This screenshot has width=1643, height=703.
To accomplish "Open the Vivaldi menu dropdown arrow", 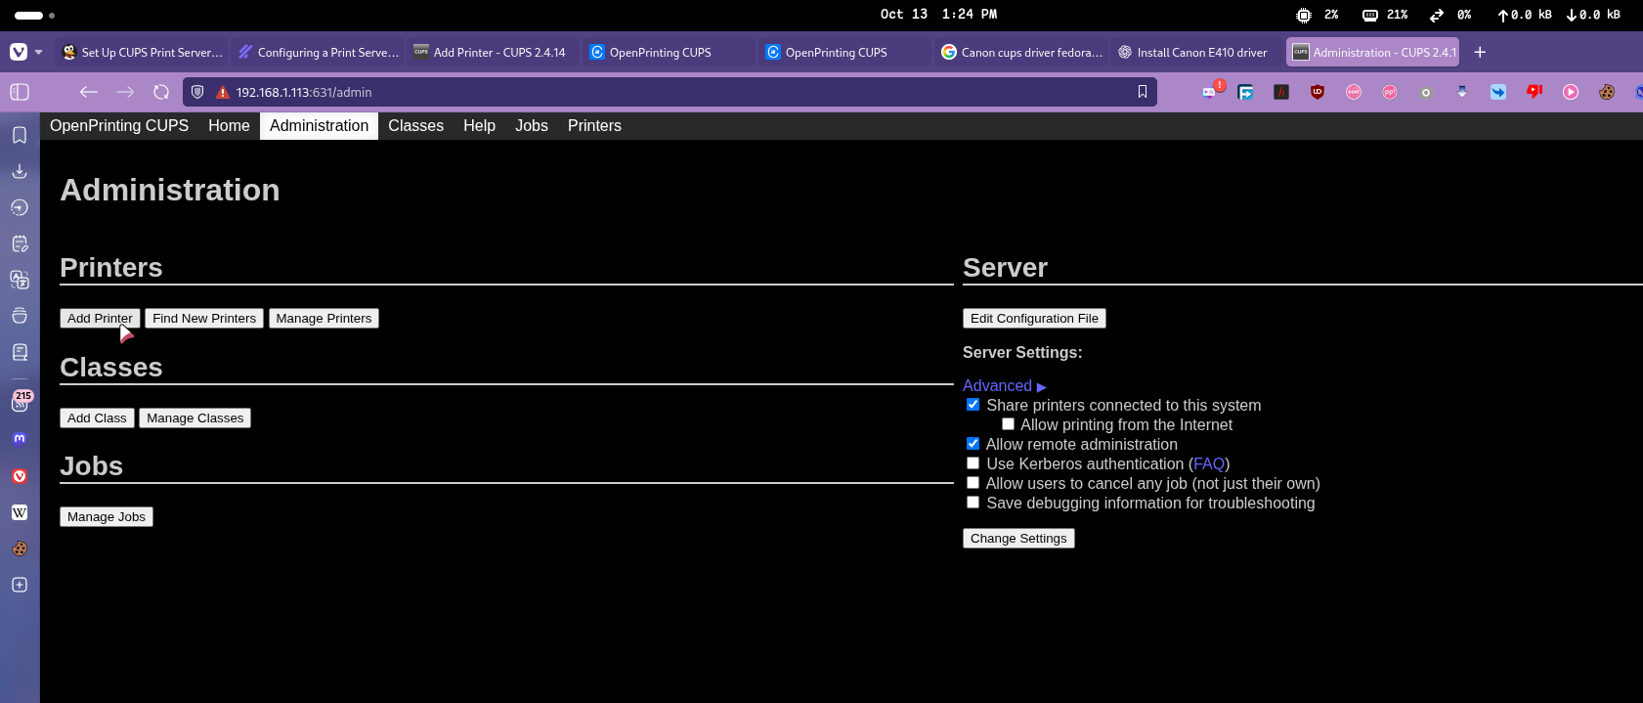I will tap(38, 53).
